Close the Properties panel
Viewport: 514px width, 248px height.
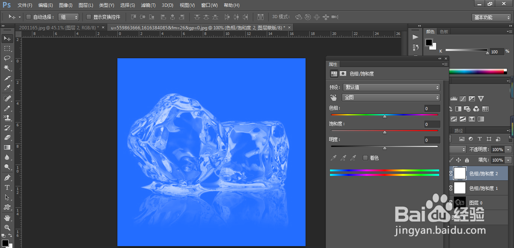446,59
